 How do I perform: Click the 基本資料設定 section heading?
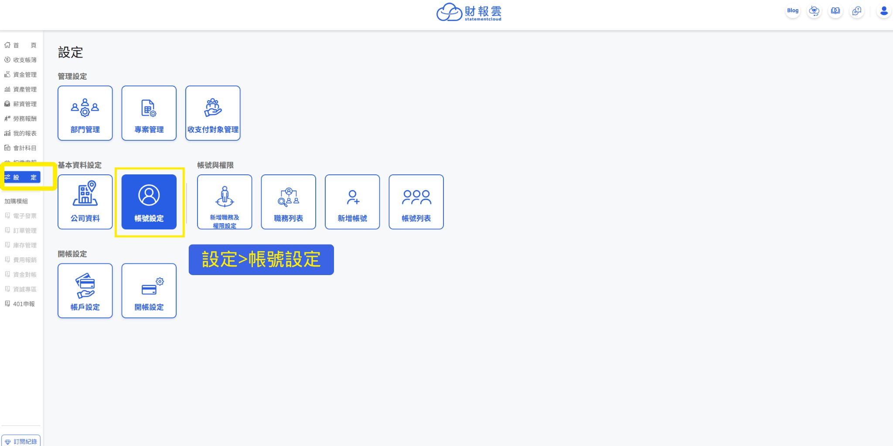tap(80, 165)
